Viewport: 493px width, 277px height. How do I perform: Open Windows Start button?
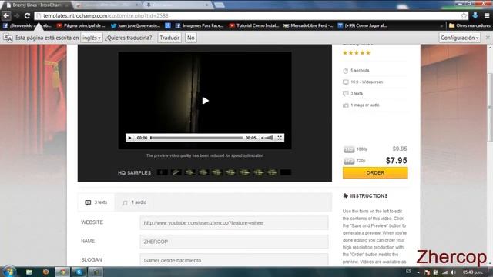8,272
